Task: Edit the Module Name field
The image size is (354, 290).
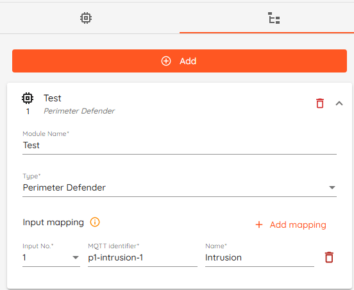Action: (x=180, y=145)
